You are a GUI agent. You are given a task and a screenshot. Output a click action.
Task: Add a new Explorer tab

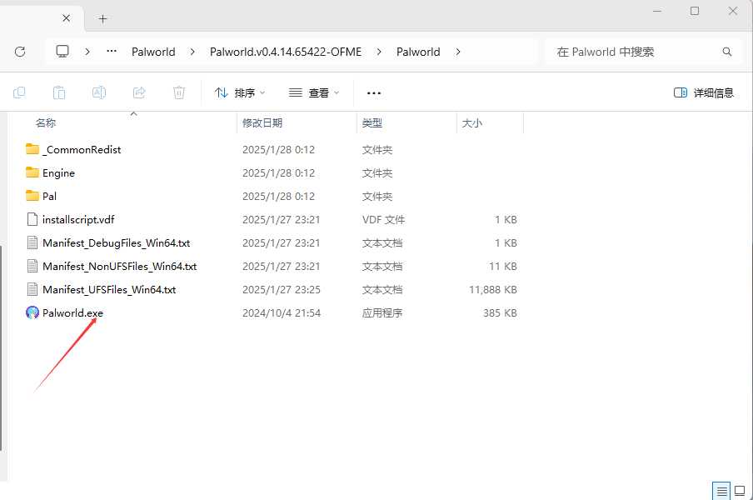(102, 18)
